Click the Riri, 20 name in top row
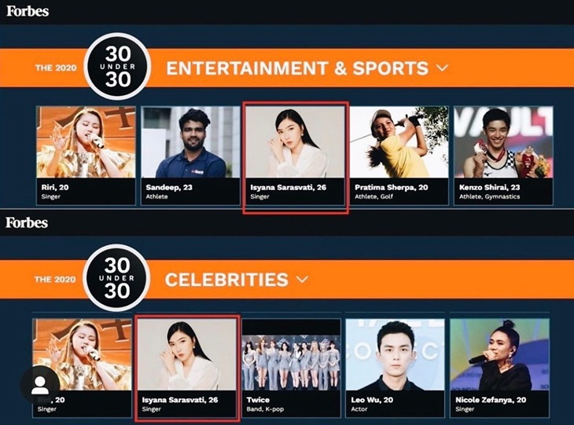This screenshot has width=574, height=425. (x=55, y=187)
